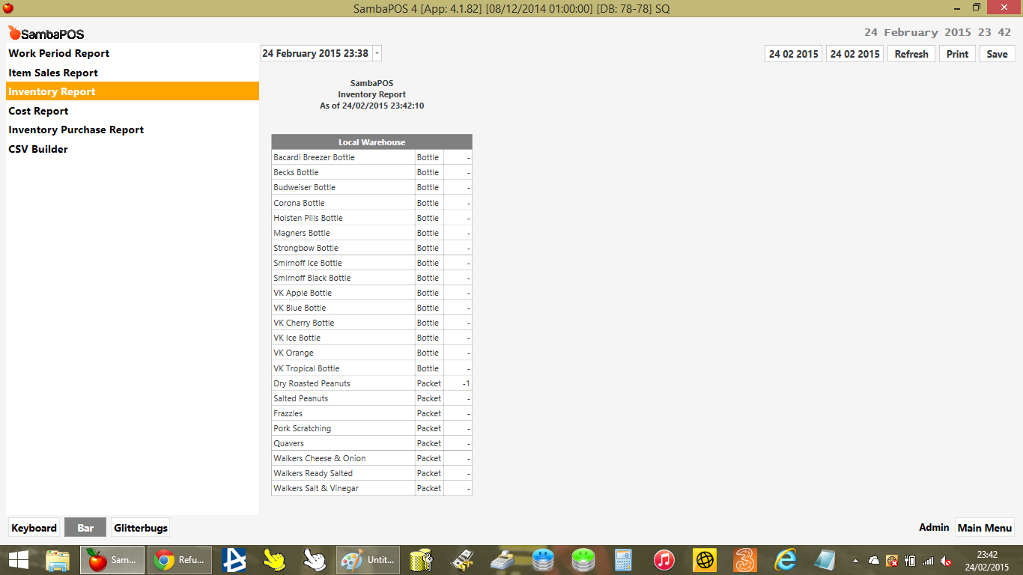The image size is (1023, 575).
Task: Expand the work period date dropdown arrow
Action: (377, 54)
